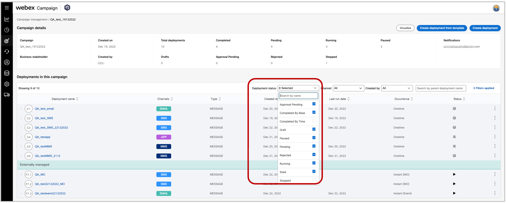This screenshot has width=506, height=203.
Task: Open the database sidebar icon
Action: pos(7,73)
